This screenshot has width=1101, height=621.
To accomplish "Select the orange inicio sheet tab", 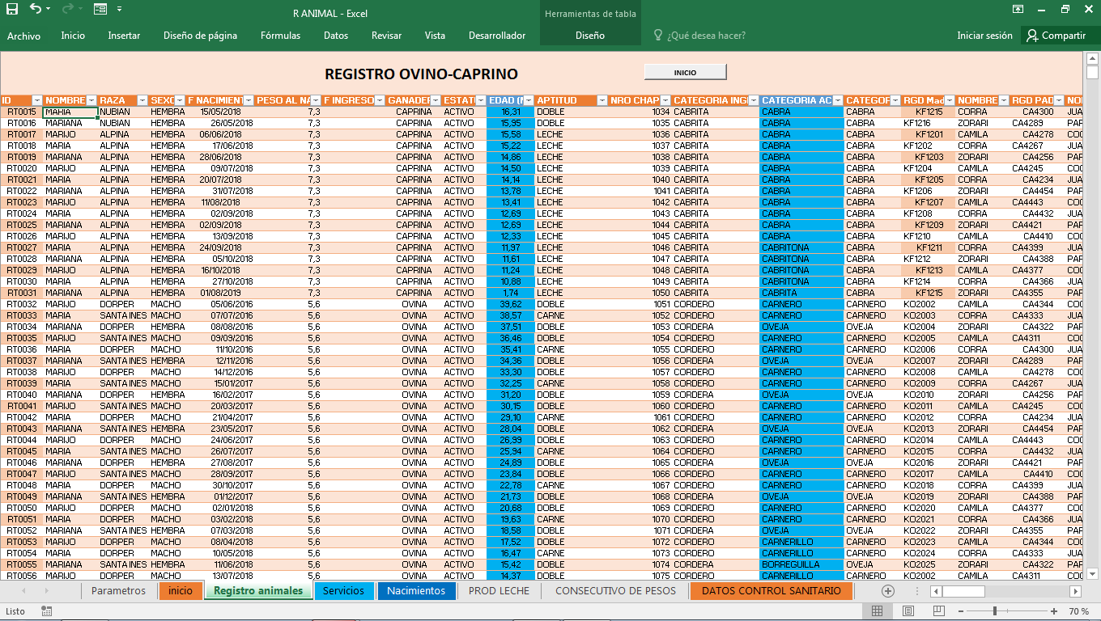I will pos(181,591).
